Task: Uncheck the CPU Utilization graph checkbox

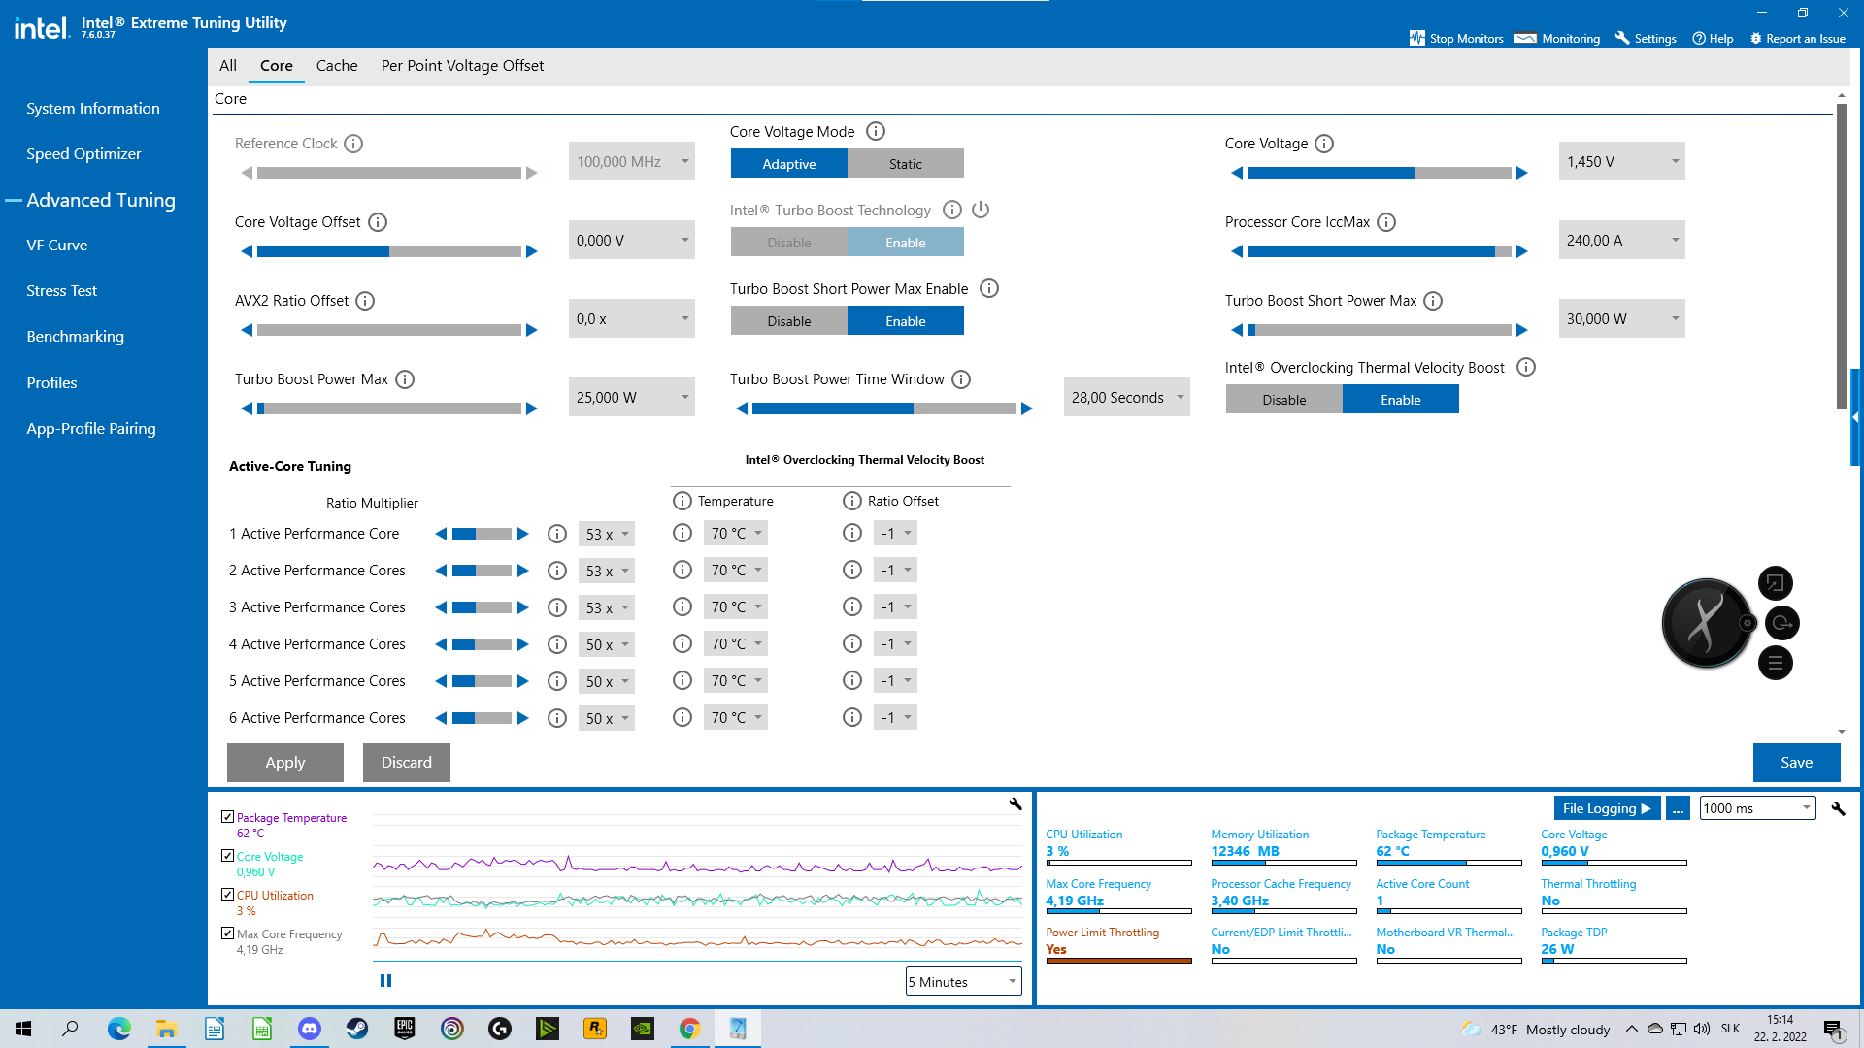Action: click(x=227, y=895)
